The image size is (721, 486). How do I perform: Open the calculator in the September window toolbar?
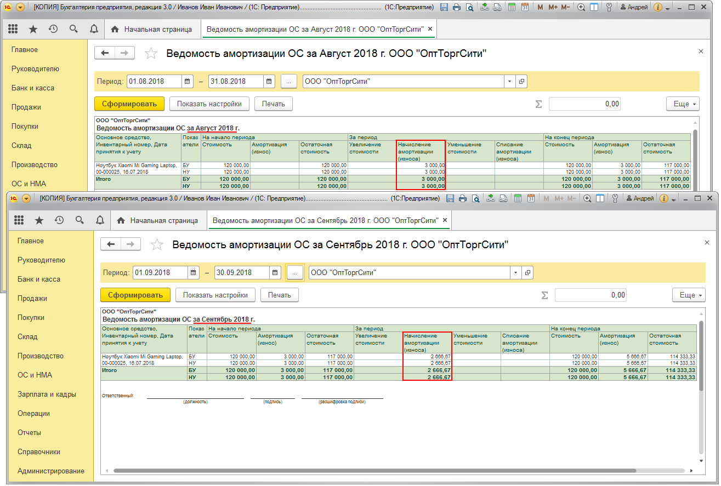pyautogui.click(x=518, y=198)
